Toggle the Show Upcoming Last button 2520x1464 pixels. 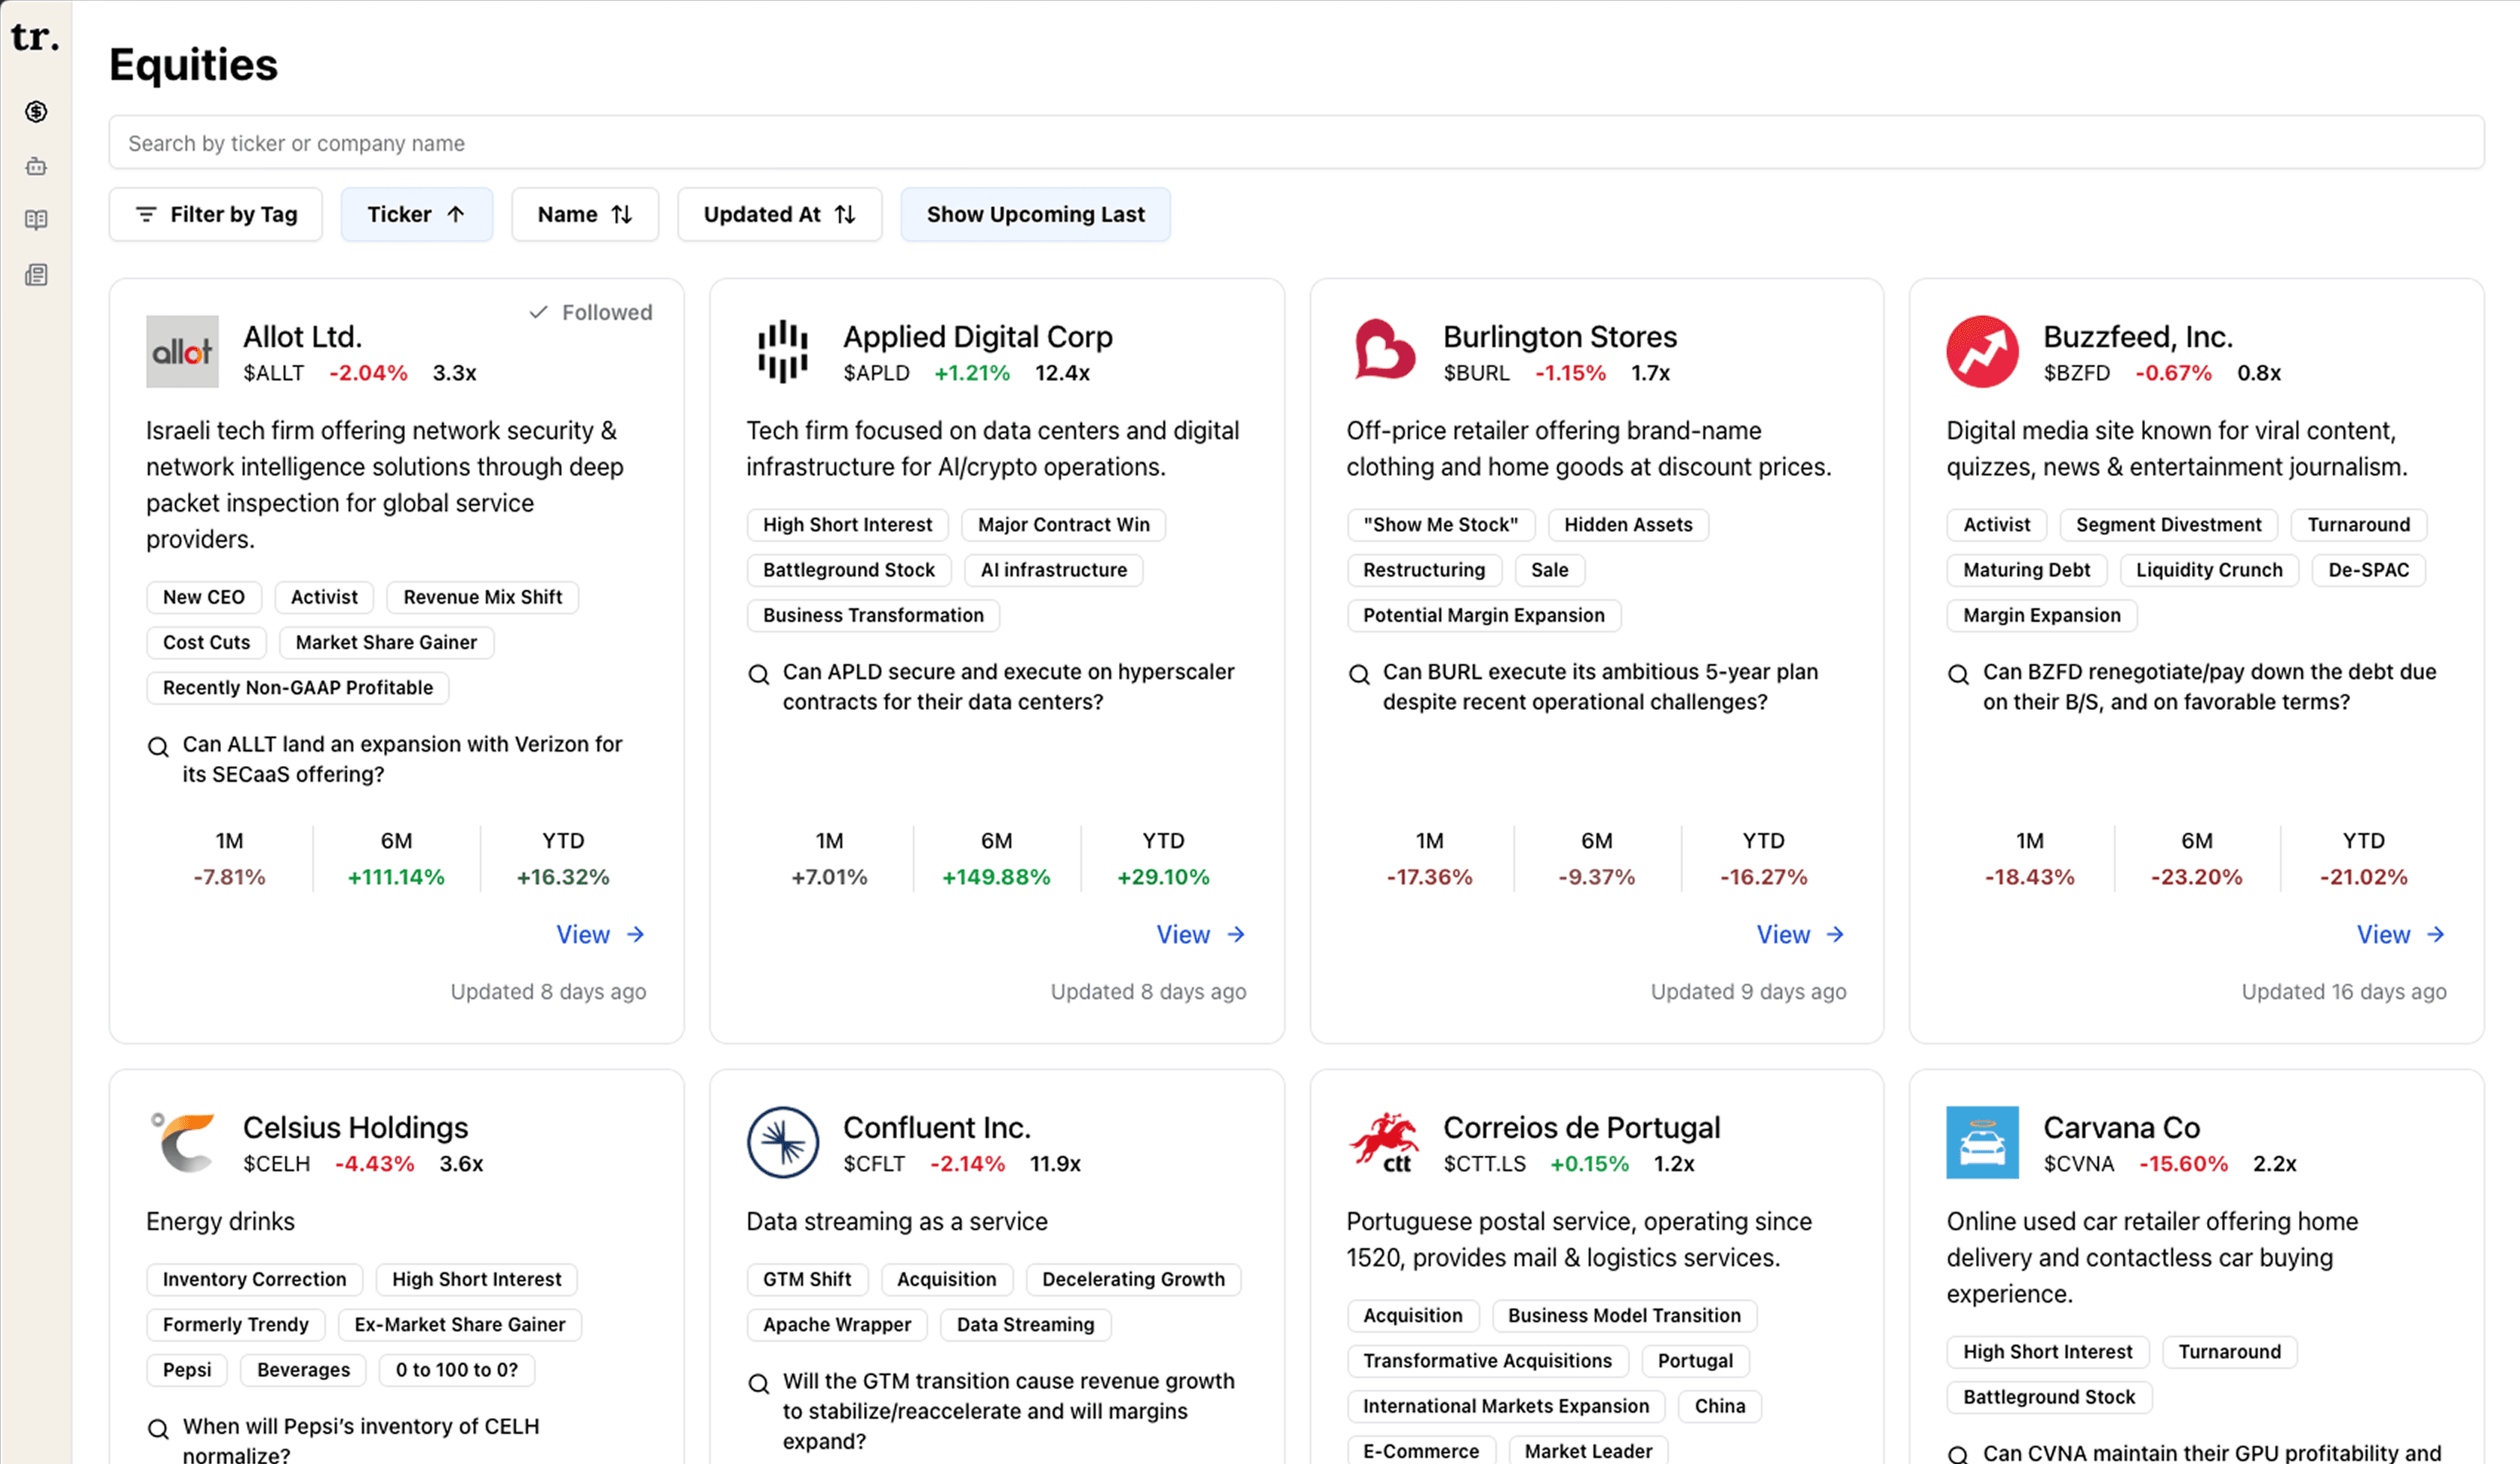pyautogui.click(x=1035, y=214)
